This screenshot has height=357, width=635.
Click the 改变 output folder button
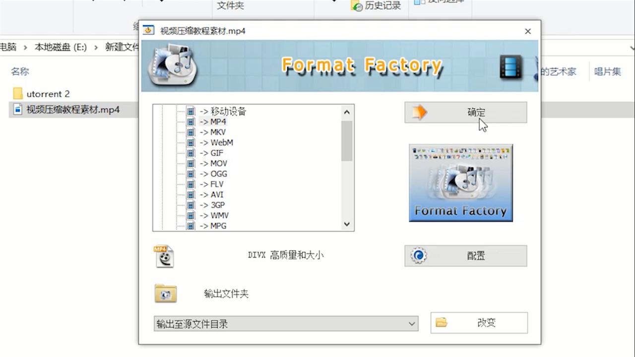pos(479,323)
